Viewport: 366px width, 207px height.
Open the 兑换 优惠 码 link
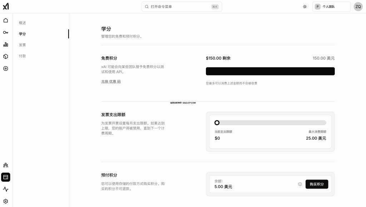(x=110, y=81)
